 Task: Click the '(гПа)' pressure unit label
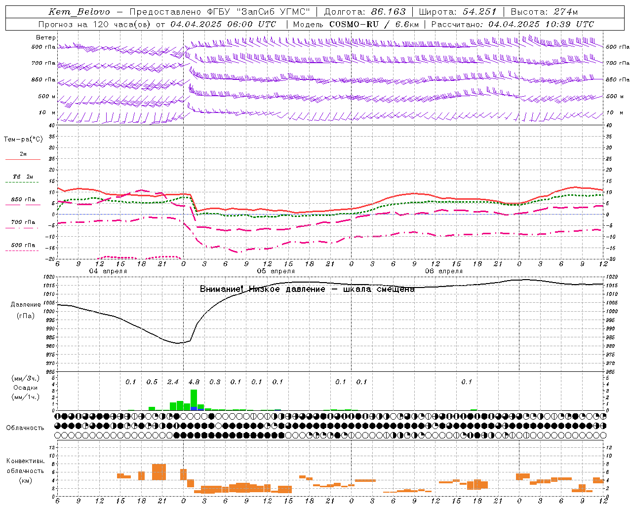coord(26,316)
